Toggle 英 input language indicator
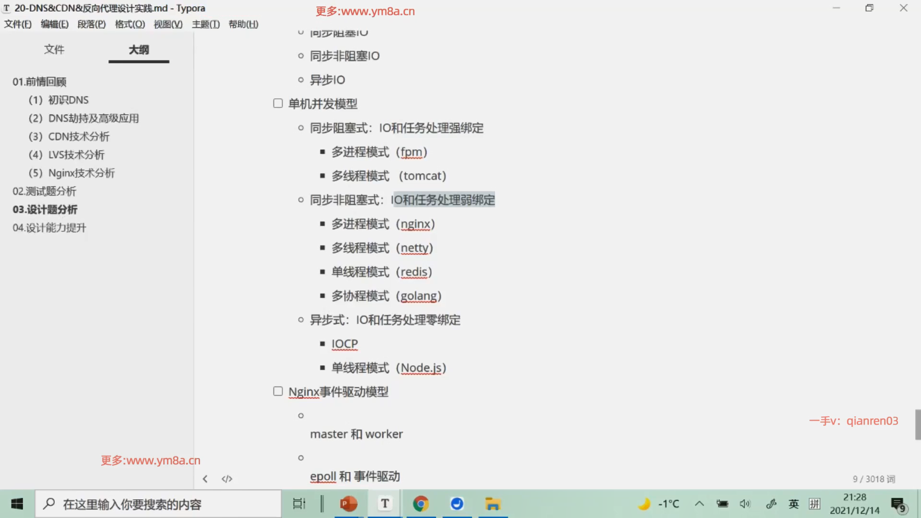 point(793,504)
